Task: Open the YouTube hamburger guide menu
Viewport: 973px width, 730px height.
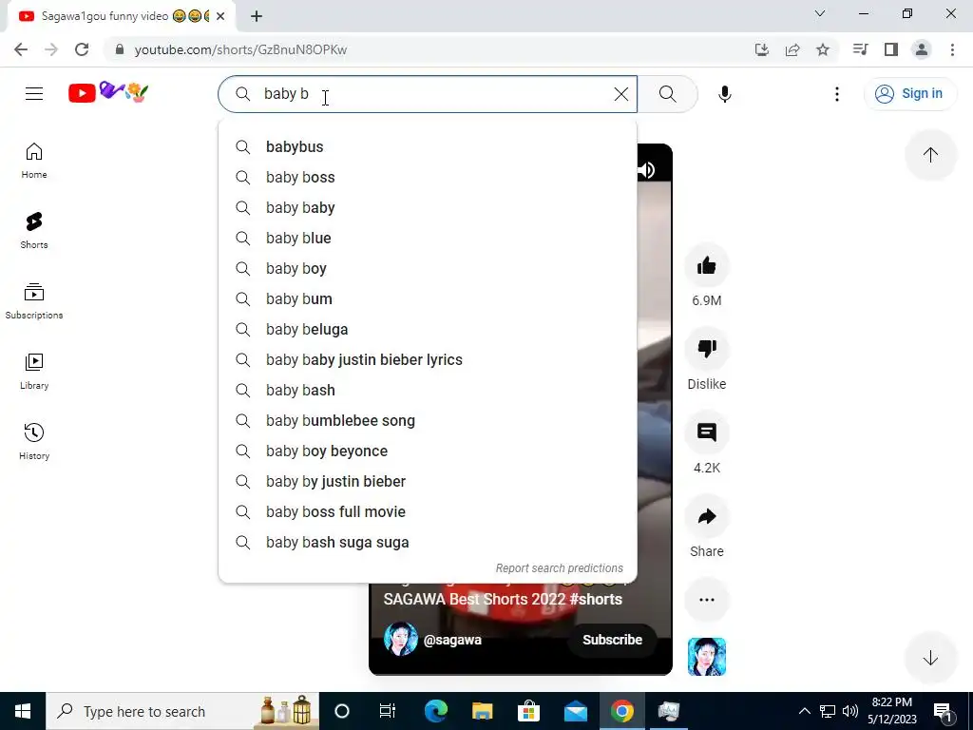Action: tap(34, 94)
